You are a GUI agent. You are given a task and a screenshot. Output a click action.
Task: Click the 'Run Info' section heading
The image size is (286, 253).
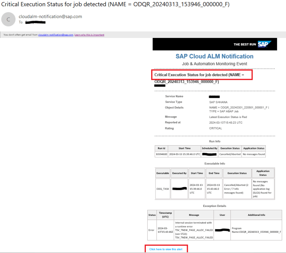pos(215,141)
